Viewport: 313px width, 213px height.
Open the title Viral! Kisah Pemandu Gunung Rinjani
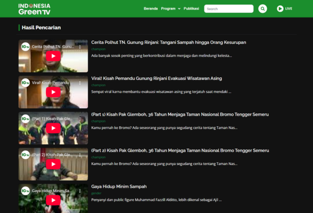coord(156,78)
